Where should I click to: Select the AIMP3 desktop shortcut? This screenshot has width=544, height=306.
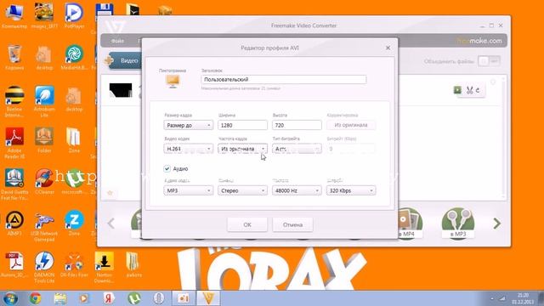coord(14,223)
